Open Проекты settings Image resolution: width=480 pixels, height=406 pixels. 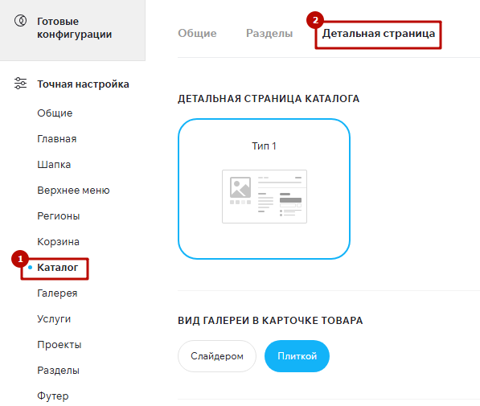(x=59, y=344)
